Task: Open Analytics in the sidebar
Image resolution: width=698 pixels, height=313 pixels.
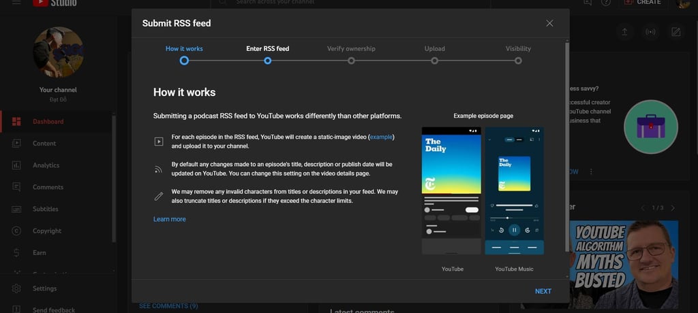Action: click(56, 165)
